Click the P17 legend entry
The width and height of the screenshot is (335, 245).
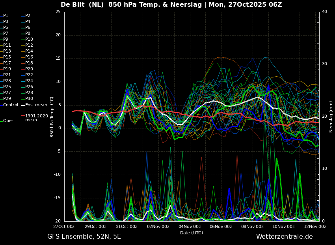6,63
